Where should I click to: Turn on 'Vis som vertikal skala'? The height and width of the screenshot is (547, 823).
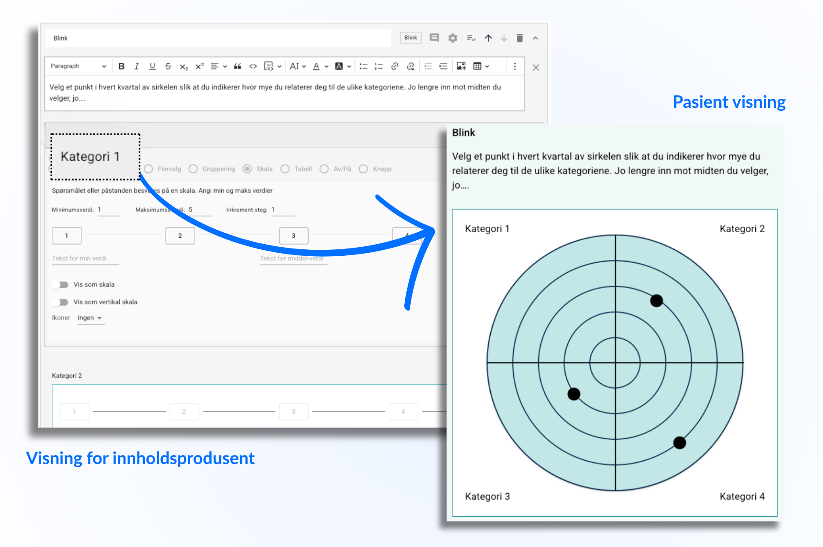pos(60,302)
